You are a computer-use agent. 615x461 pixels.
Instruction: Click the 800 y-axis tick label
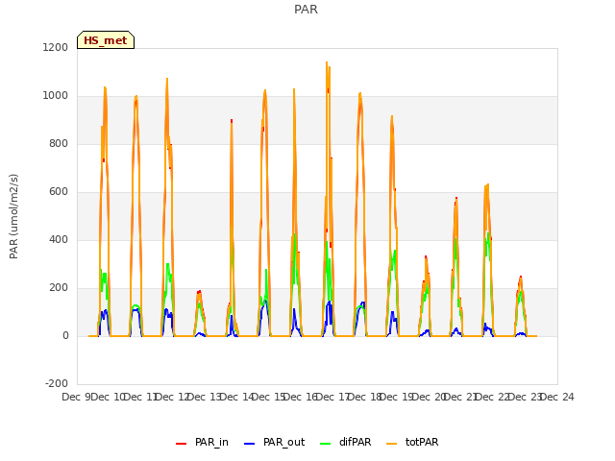pyautogui.click(x=59, y=143)
